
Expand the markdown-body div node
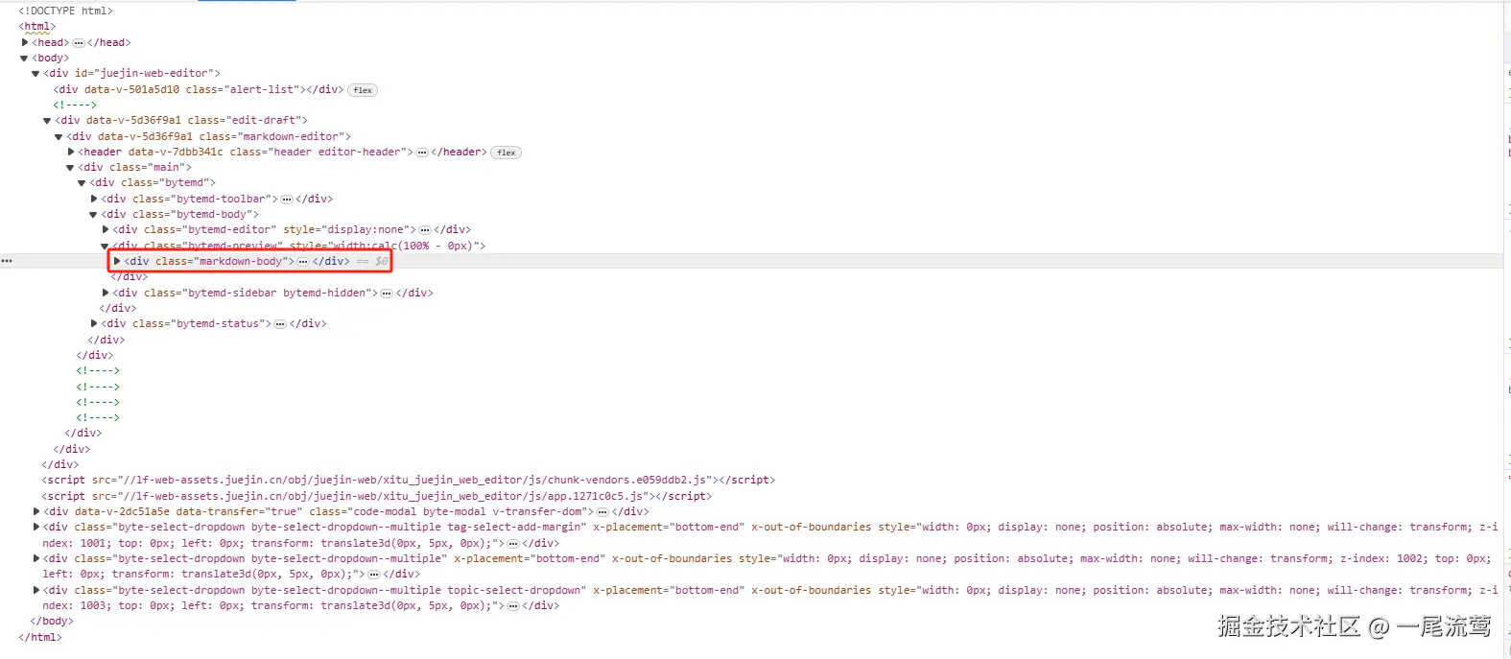(x=117, y=261)
